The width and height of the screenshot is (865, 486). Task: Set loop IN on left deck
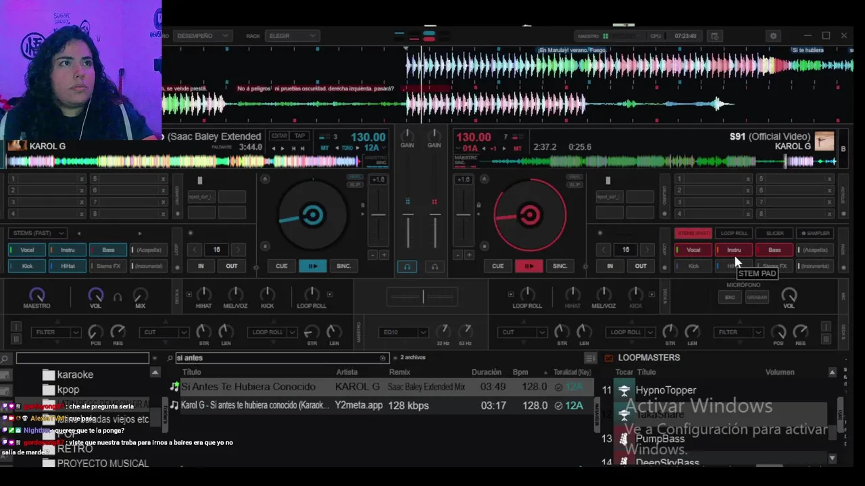201,266
